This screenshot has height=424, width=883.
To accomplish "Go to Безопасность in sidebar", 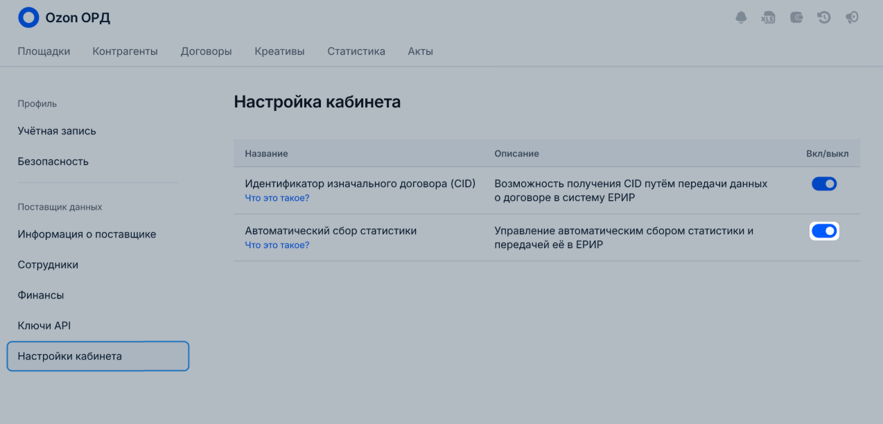I will 53,161.
